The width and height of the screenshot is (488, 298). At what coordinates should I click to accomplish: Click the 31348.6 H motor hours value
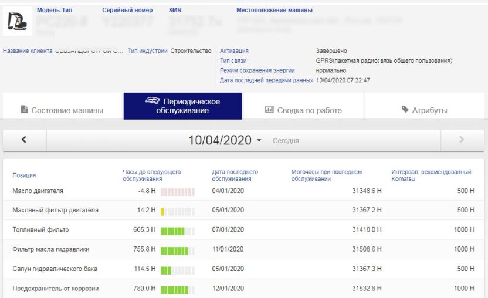pos(367,191)
